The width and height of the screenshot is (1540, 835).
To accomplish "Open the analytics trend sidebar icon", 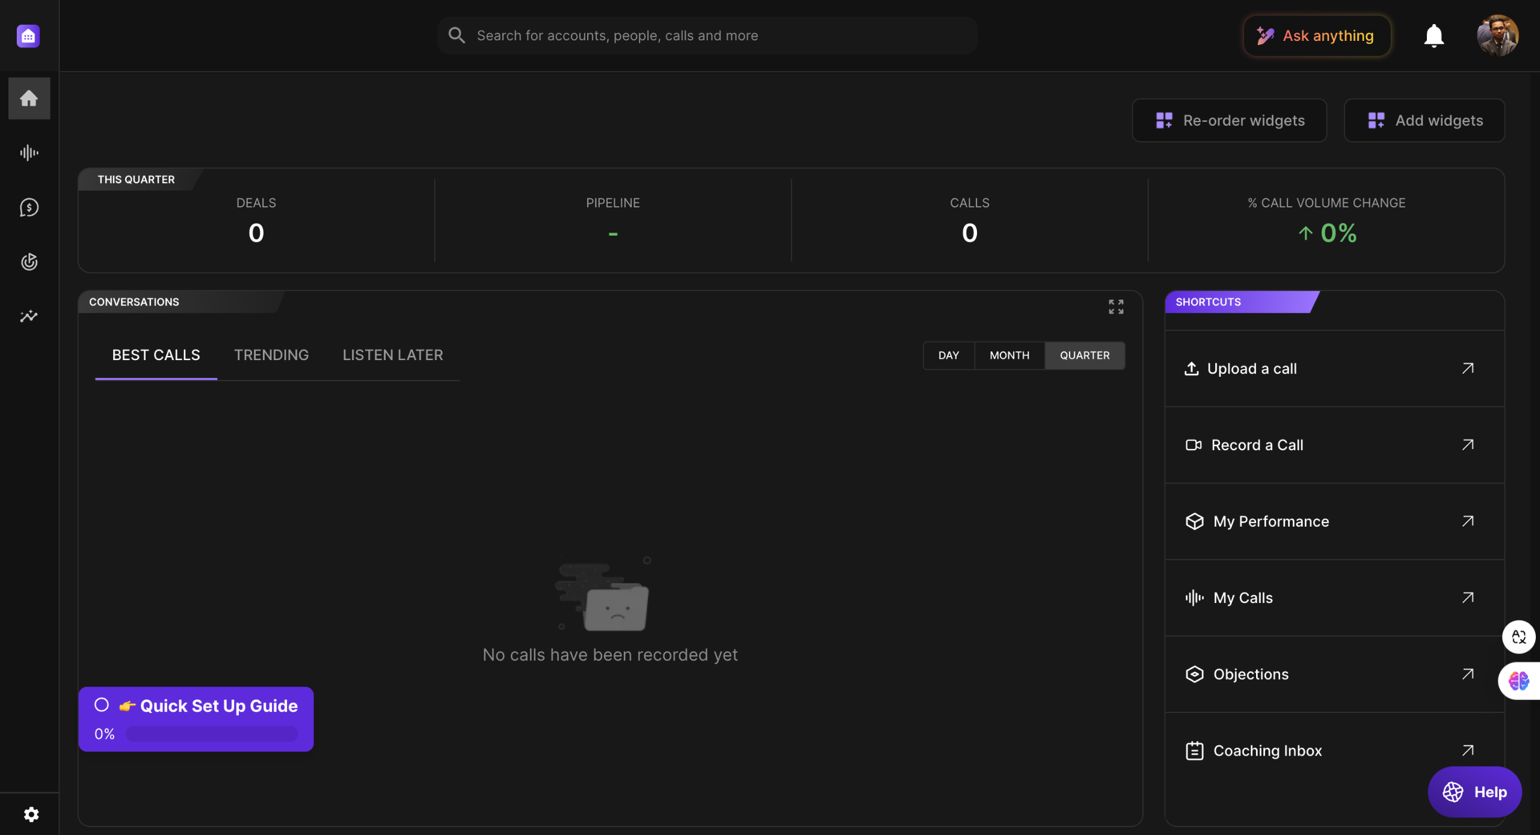I will (29, 316).
